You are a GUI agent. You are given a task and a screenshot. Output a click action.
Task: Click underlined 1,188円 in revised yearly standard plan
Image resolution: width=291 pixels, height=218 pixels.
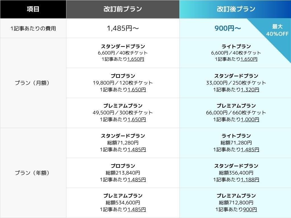tap(250, 180)
